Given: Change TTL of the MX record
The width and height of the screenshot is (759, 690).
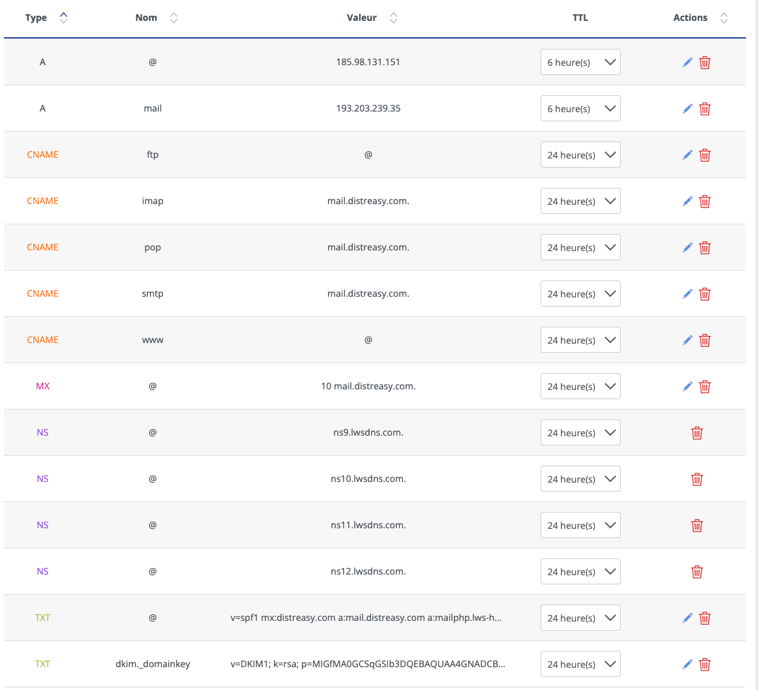Looking at the screenshot, I should point(580,387).
